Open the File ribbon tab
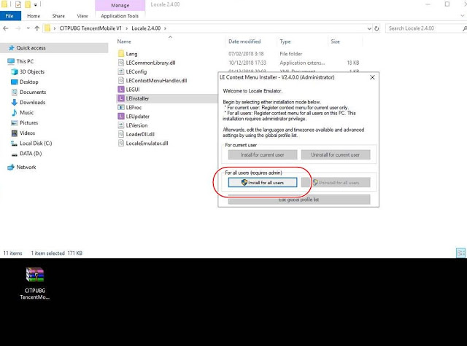Image resolution: width=467 pixels, height=346 pixels. [9, 16]
